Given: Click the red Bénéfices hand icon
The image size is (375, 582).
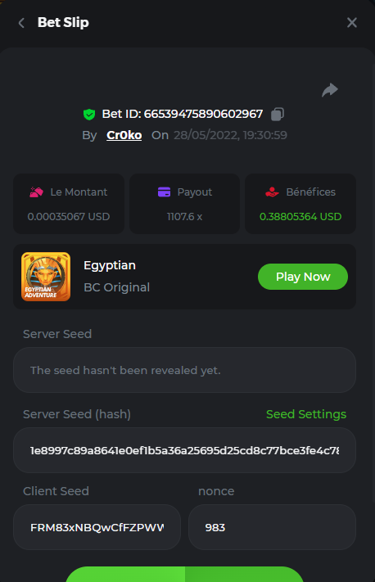Looking at the screenshot, I should pos(272,192).
